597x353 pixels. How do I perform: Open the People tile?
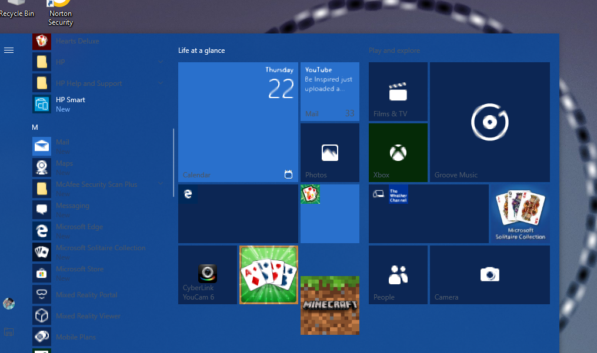(398, 275)
